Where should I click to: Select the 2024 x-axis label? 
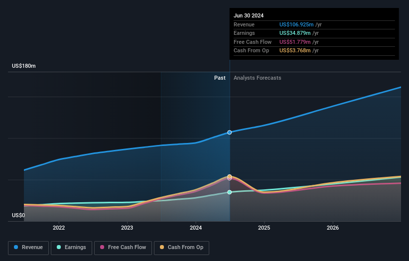pyautogui.click(x=196, y=228)
